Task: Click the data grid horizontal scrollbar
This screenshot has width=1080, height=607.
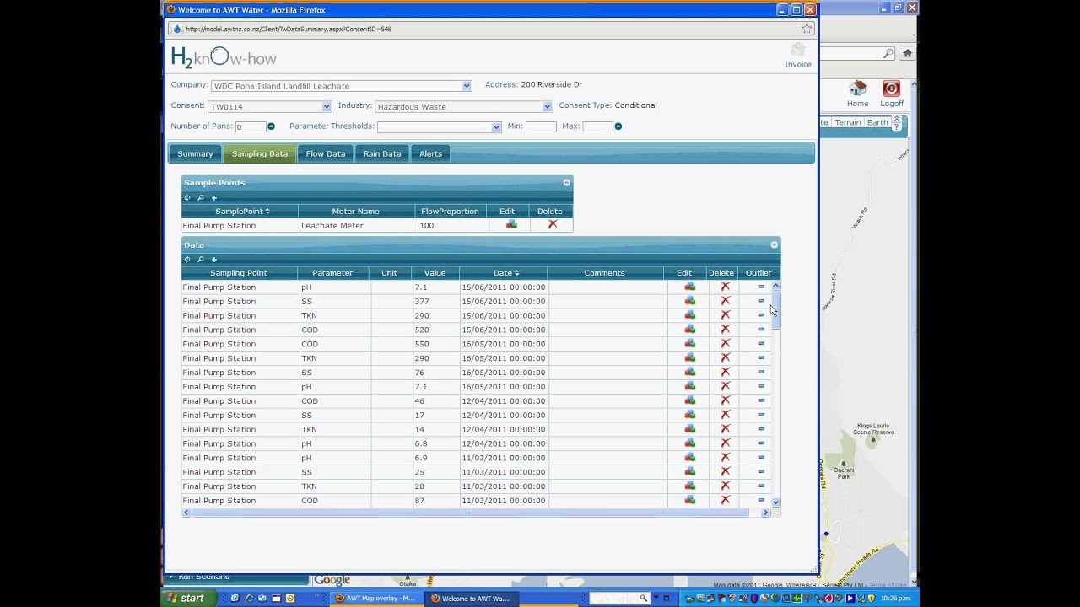Action: 469,513
